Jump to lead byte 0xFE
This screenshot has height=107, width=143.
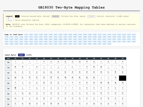pyautogui.click(x=109, y=44)
